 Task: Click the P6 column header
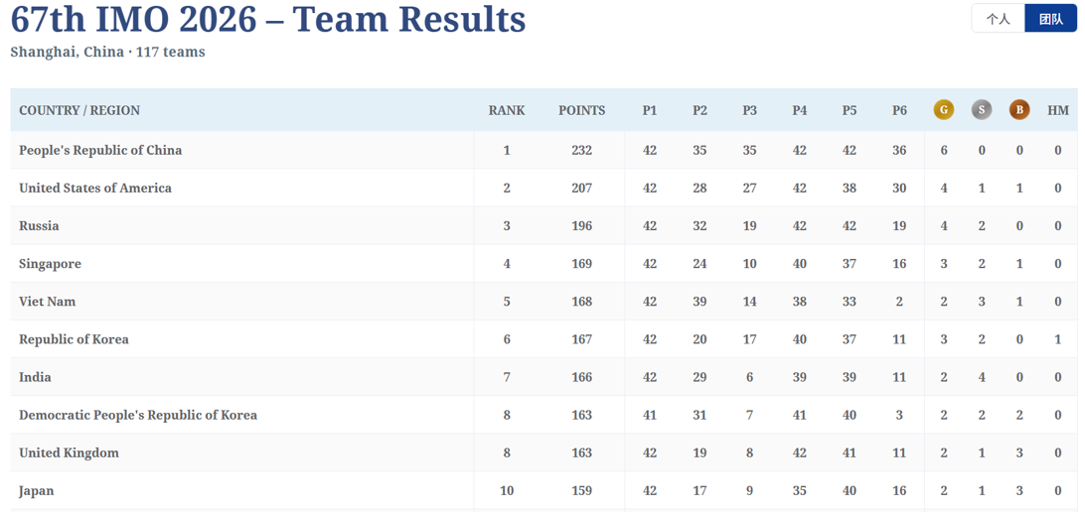pyautogui.click(x=899, y=110)
